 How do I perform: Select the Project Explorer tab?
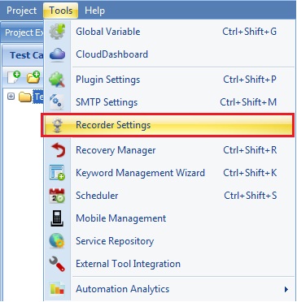click(23, 32)
